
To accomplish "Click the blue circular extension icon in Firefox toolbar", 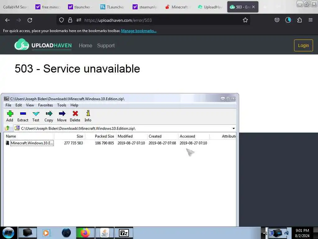I will 288,20.
